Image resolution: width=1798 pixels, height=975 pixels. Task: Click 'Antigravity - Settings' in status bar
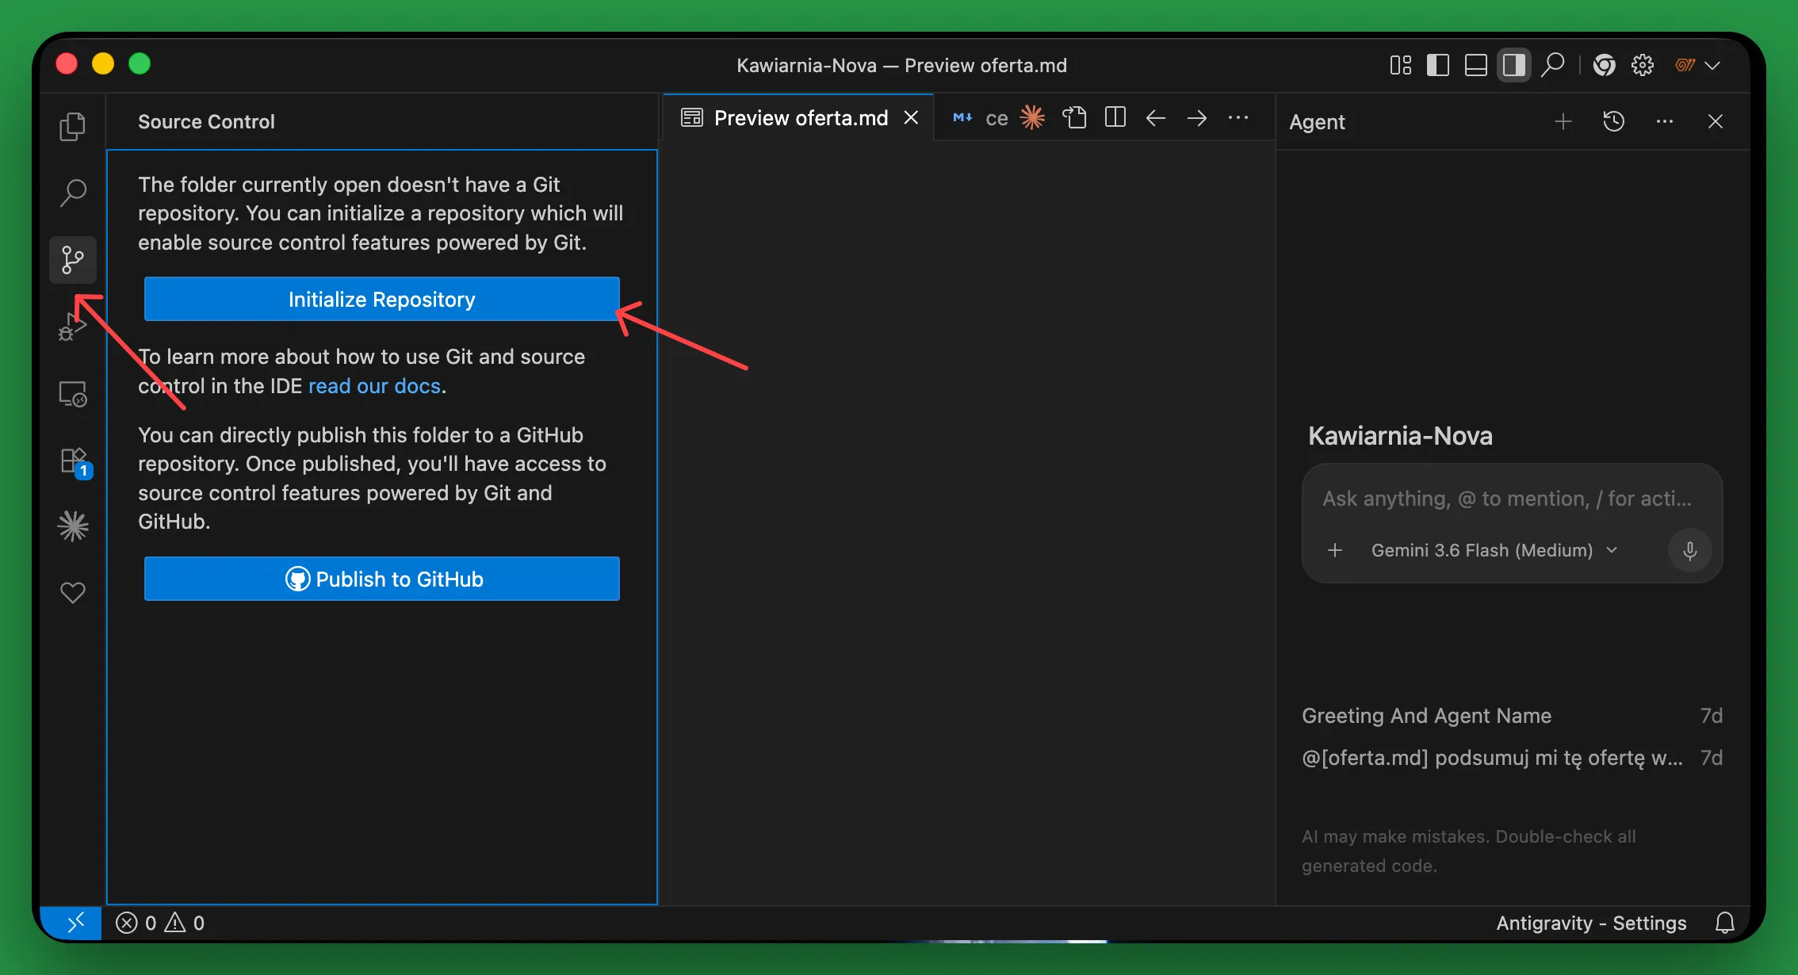point(1591,923)
